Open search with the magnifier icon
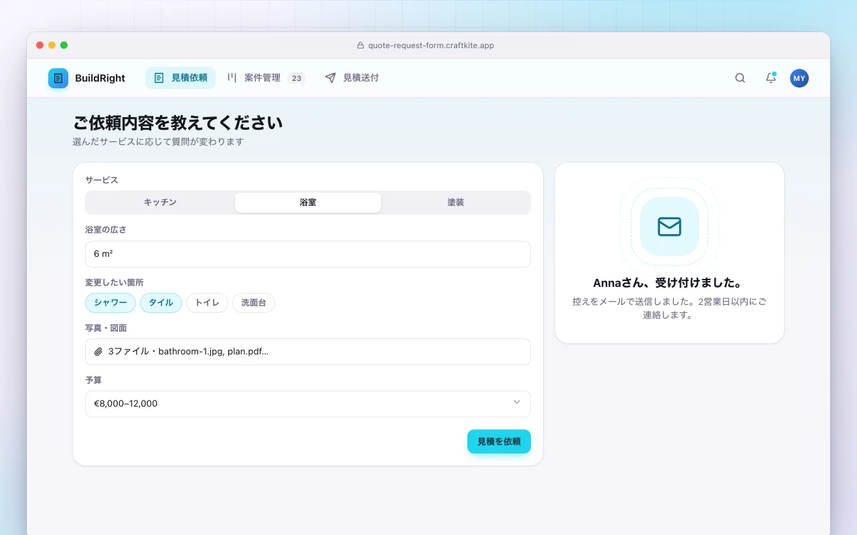Image resolution: width=857 pixels, height=535 pixels. [740, 78]
